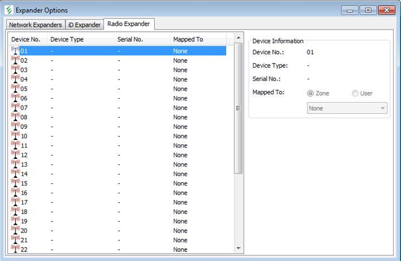
Task: Click the antenna icon next to device 09
Action: click(x=15, y=127)
